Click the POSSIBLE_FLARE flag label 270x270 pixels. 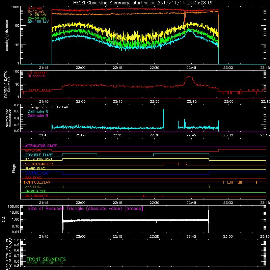pos(39,155)
